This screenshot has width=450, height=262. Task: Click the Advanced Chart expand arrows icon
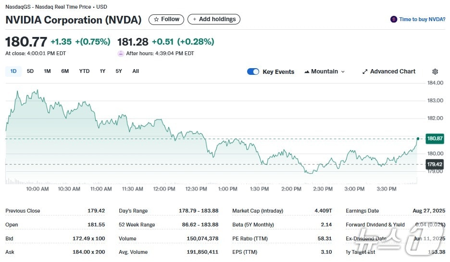point(365,71)
